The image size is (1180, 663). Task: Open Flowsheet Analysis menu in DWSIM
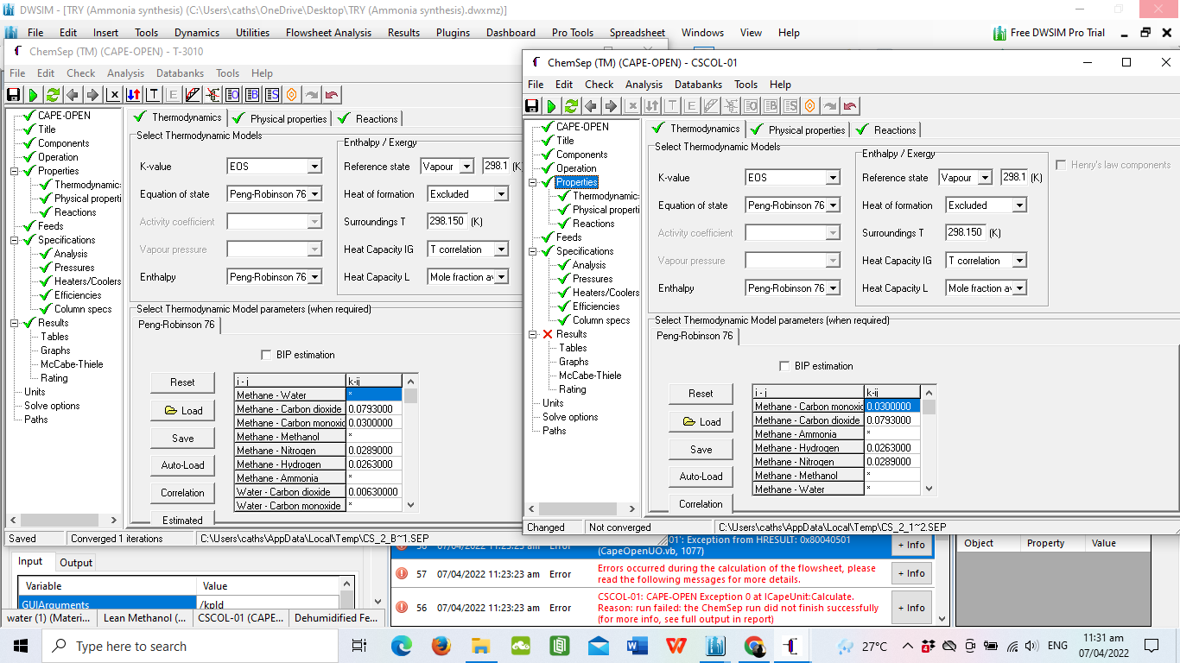[328, 33]
